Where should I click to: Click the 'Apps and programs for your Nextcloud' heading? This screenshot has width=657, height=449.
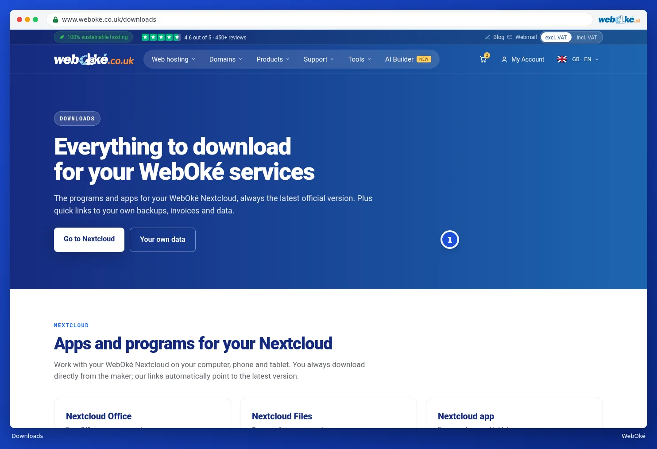(193, 344)
